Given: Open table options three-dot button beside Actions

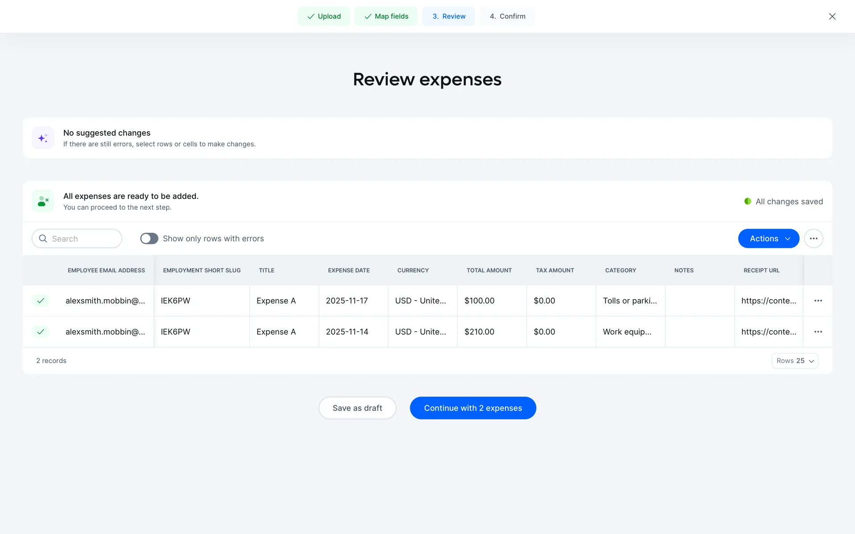Looking at the screenshot, I should click(813, 239).
